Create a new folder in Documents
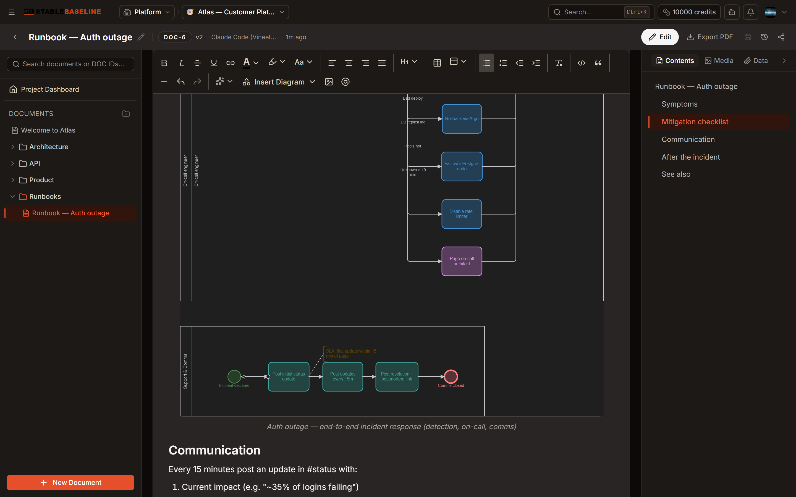Viewport: 796px width, 497px height. click(x=126, y=114)
